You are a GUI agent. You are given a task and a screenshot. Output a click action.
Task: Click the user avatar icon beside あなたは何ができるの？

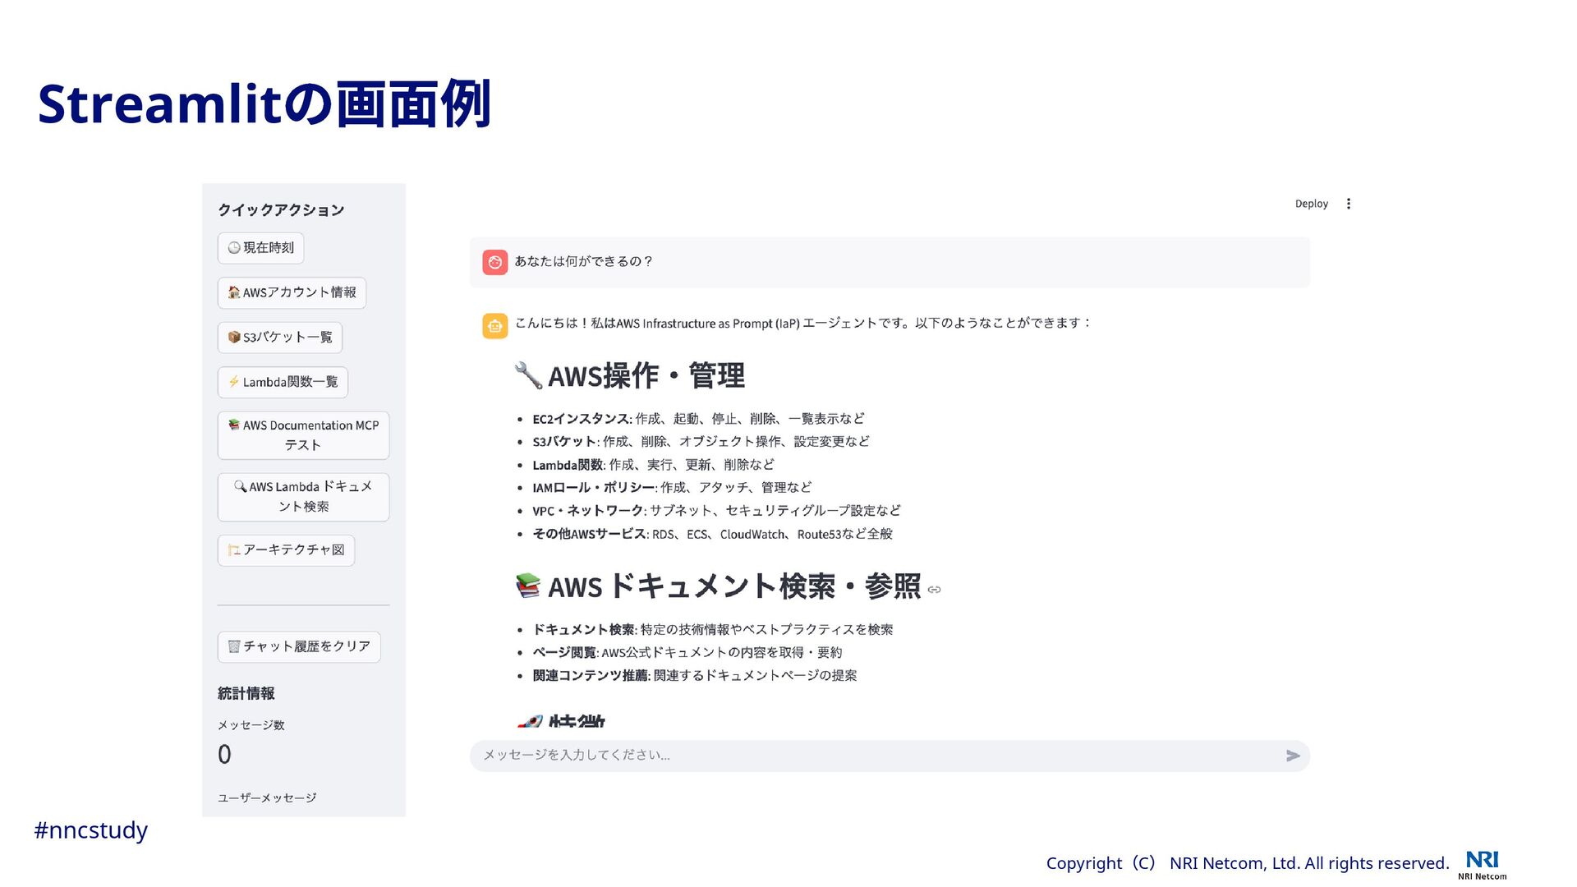[494, 262]
